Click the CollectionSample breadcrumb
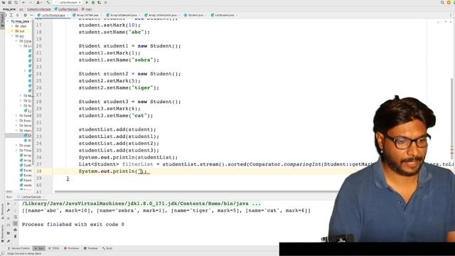 [x=38, y=9]
